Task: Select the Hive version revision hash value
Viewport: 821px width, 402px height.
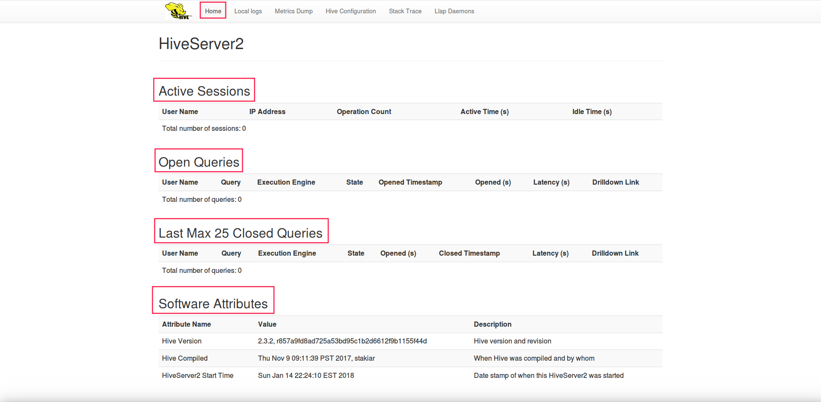Action: coord(342,341)
